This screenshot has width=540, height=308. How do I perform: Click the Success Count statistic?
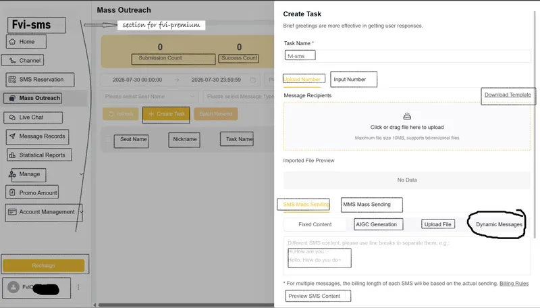(239, 52)
